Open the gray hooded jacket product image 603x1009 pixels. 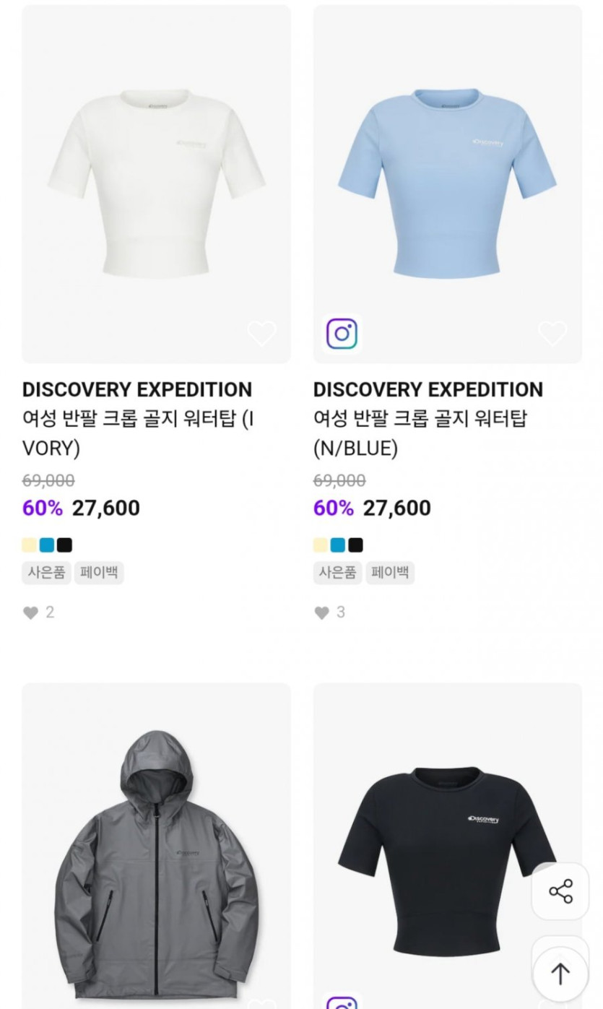click(x=156, y=845)
